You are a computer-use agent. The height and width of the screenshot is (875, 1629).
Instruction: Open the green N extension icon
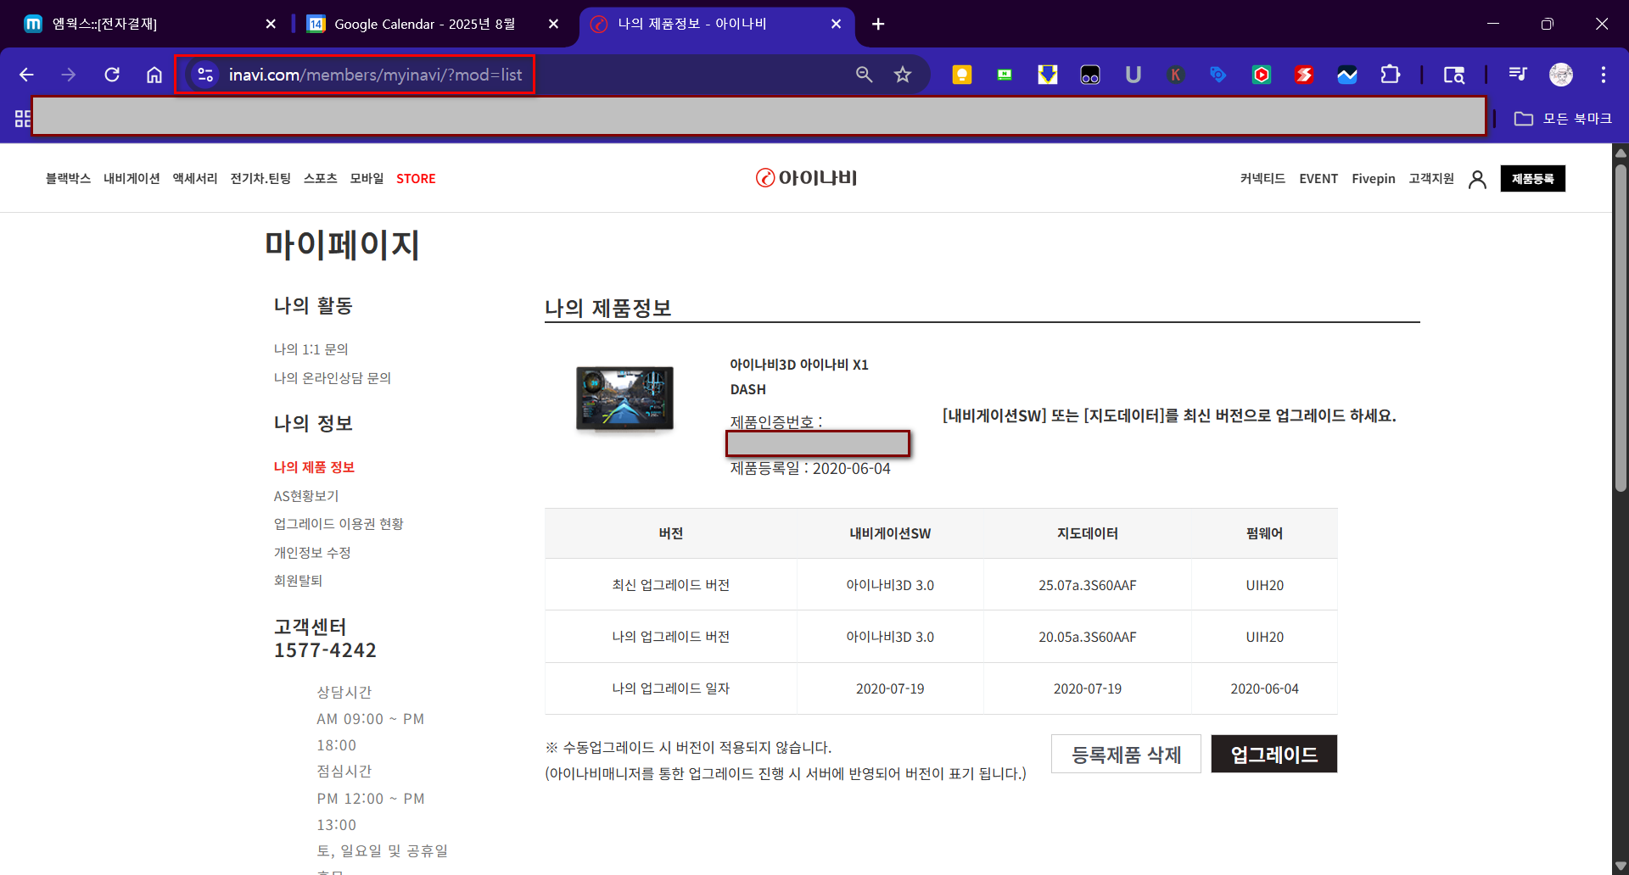point(1005,75)
